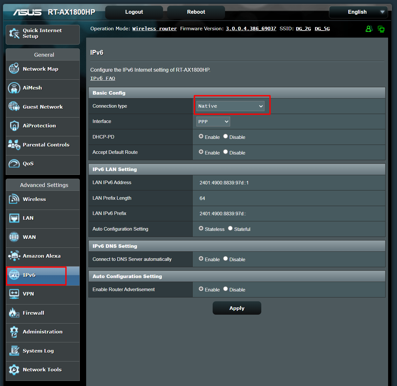The width and height of the screenshot is (397, 386).
Task: Expand the Interface PPP dropdown
Action: click(x=213, y=121)
